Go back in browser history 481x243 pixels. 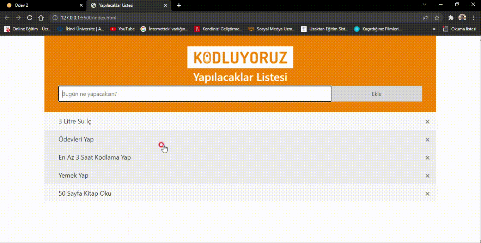tap(7, 18)
